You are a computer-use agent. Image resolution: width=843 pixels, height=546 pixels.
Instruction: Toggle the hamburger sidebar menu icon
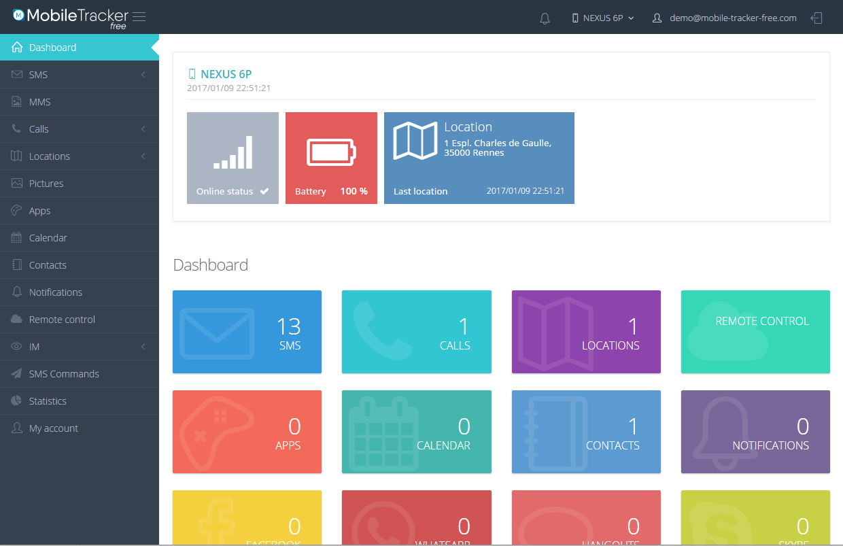click(x=139, y=17)
